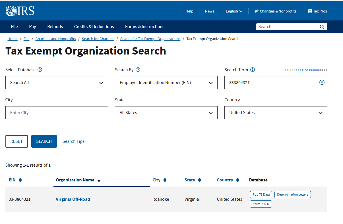Click the Virginia state cell
Screen dimensions: 343x224
point(192,199)
